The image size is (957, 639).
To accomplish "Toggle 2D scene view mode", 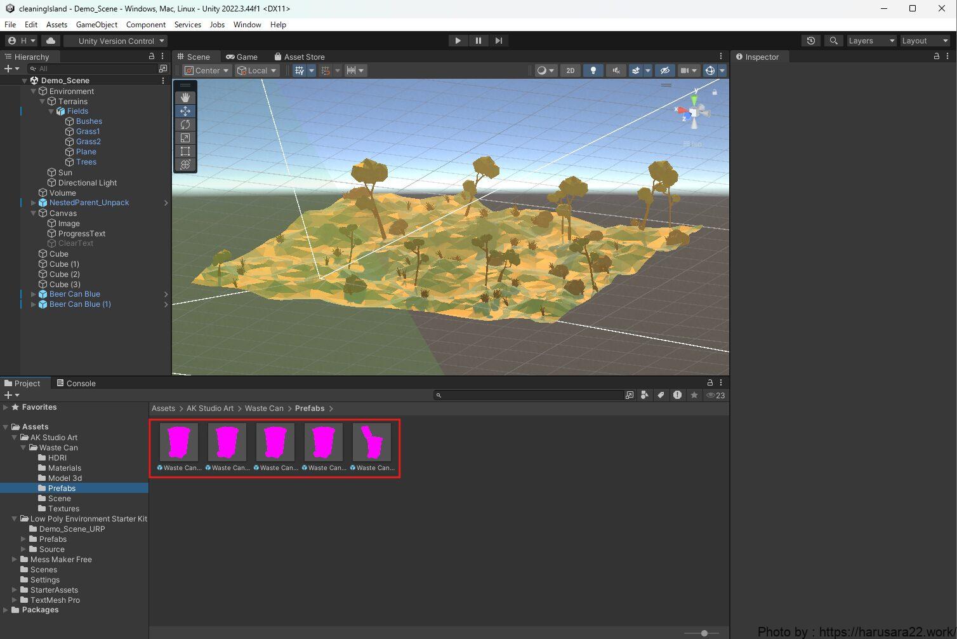I will pos(570,71).
